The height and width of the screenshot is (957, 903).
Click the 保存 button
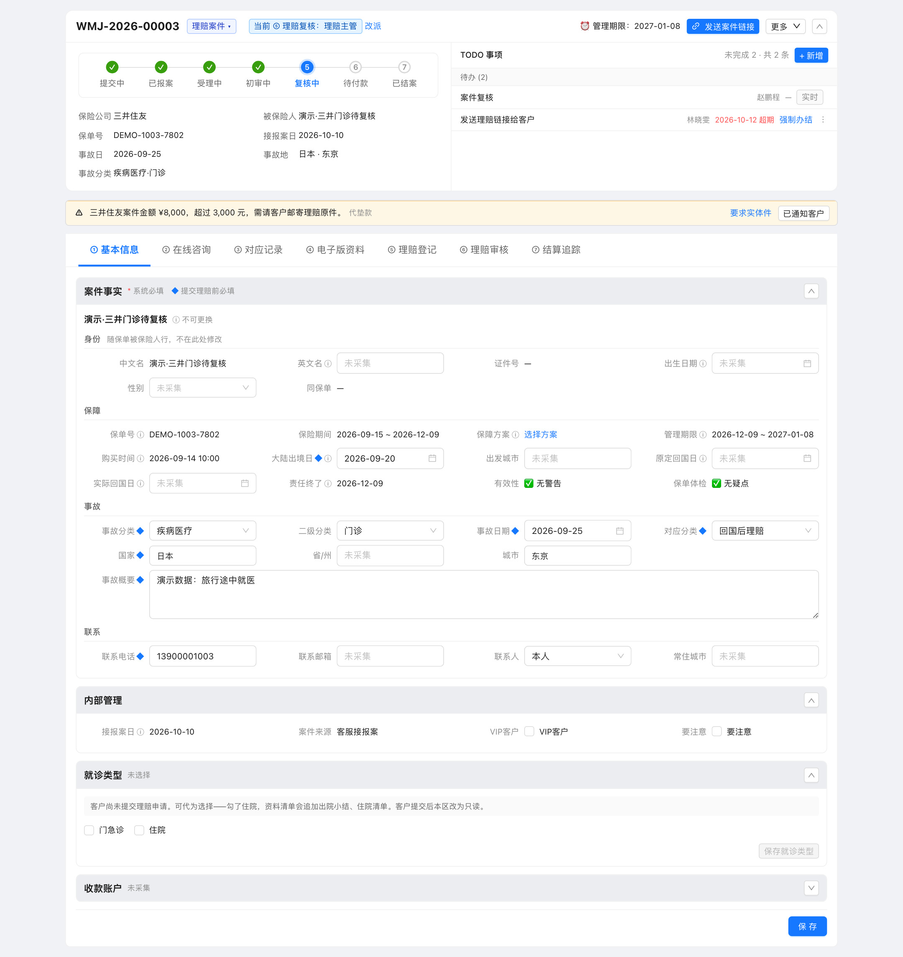point(807,926)
